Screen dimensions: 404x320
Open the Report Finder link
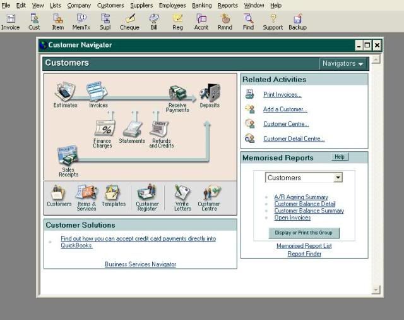coord(304,254)
